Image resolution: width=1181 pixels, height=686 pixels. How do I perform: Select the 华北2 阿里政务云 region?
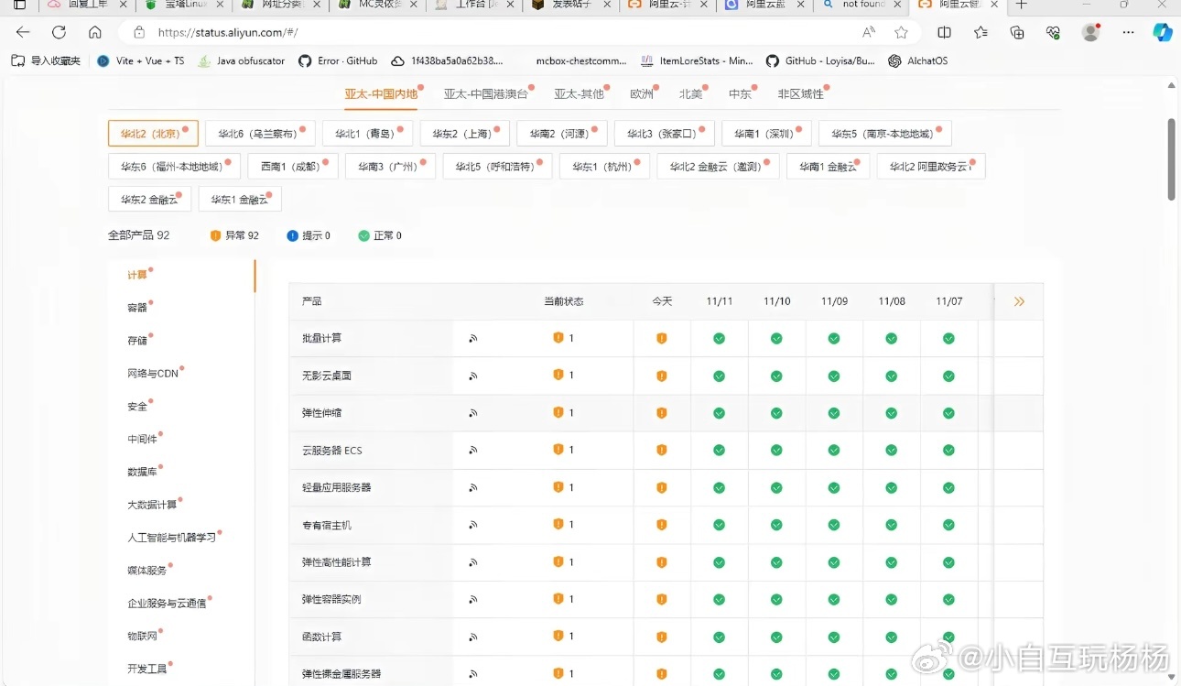pos(931,167)
